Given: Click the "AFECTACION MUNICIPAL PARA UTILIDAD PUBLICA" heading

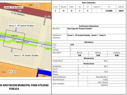Looking at the screenshot, I should click(25, 87).
